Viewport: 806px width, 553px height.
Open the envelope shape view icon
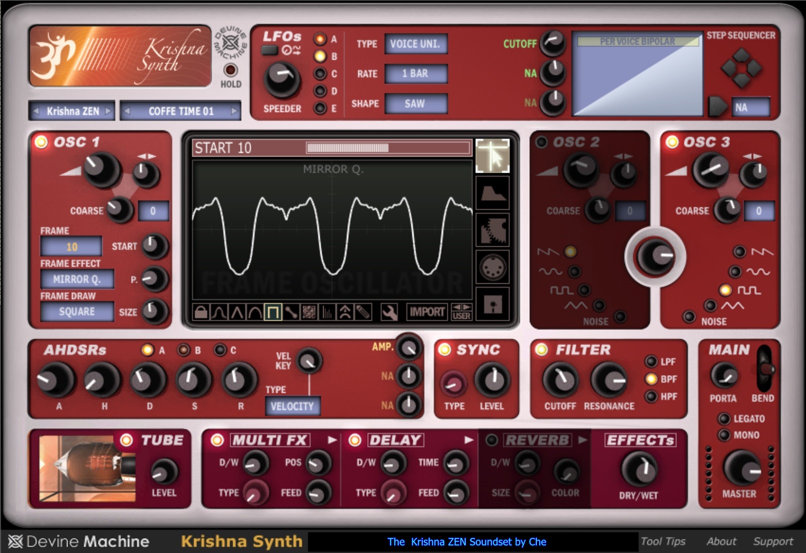point(493,193)
